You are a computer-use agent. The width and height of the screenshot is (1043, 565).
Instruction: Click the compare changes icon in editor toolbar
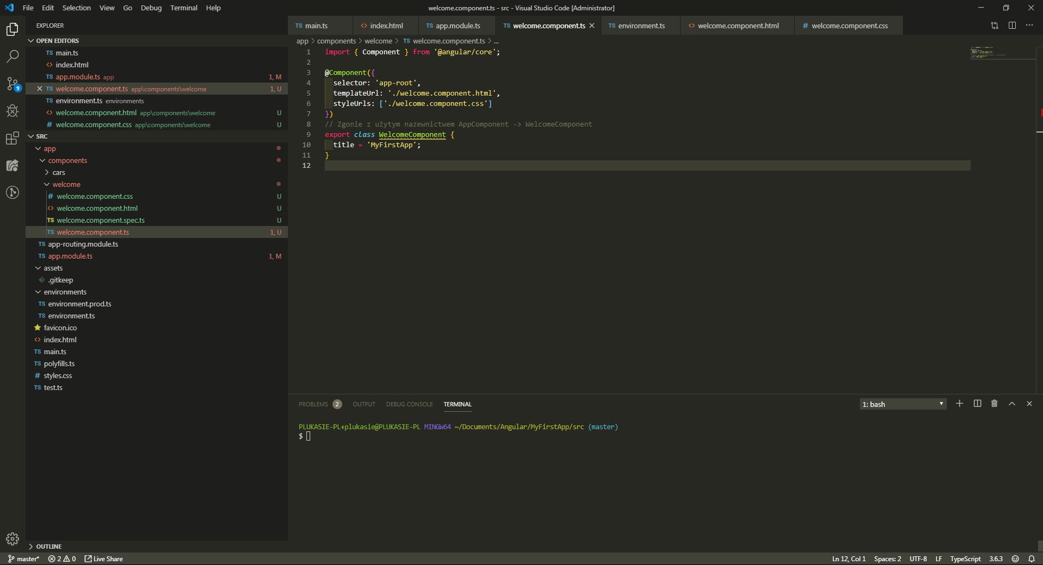995,26
